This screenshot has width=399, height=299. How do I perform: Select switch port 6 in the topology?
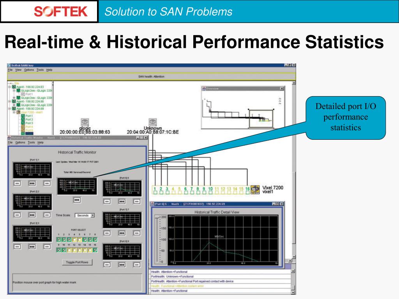click(x=186, y=192)
